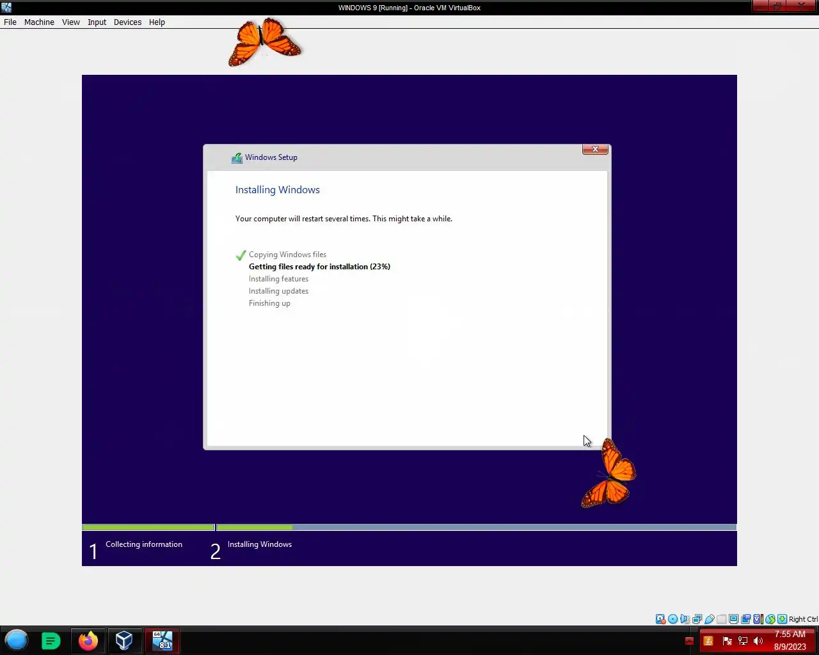Open the Devices menu
Viewport: 819px width, 655px height.
(x=128, y=22)
